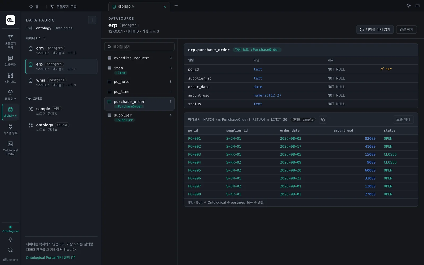
Task: Click the app logo at top of sidebar
Action: pos(10,20)
